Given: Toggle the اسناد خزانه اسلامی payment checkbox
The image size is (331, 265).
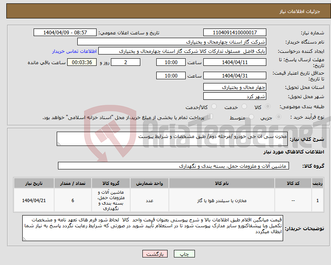Looking at the screenshot, I should coord(210,117).
